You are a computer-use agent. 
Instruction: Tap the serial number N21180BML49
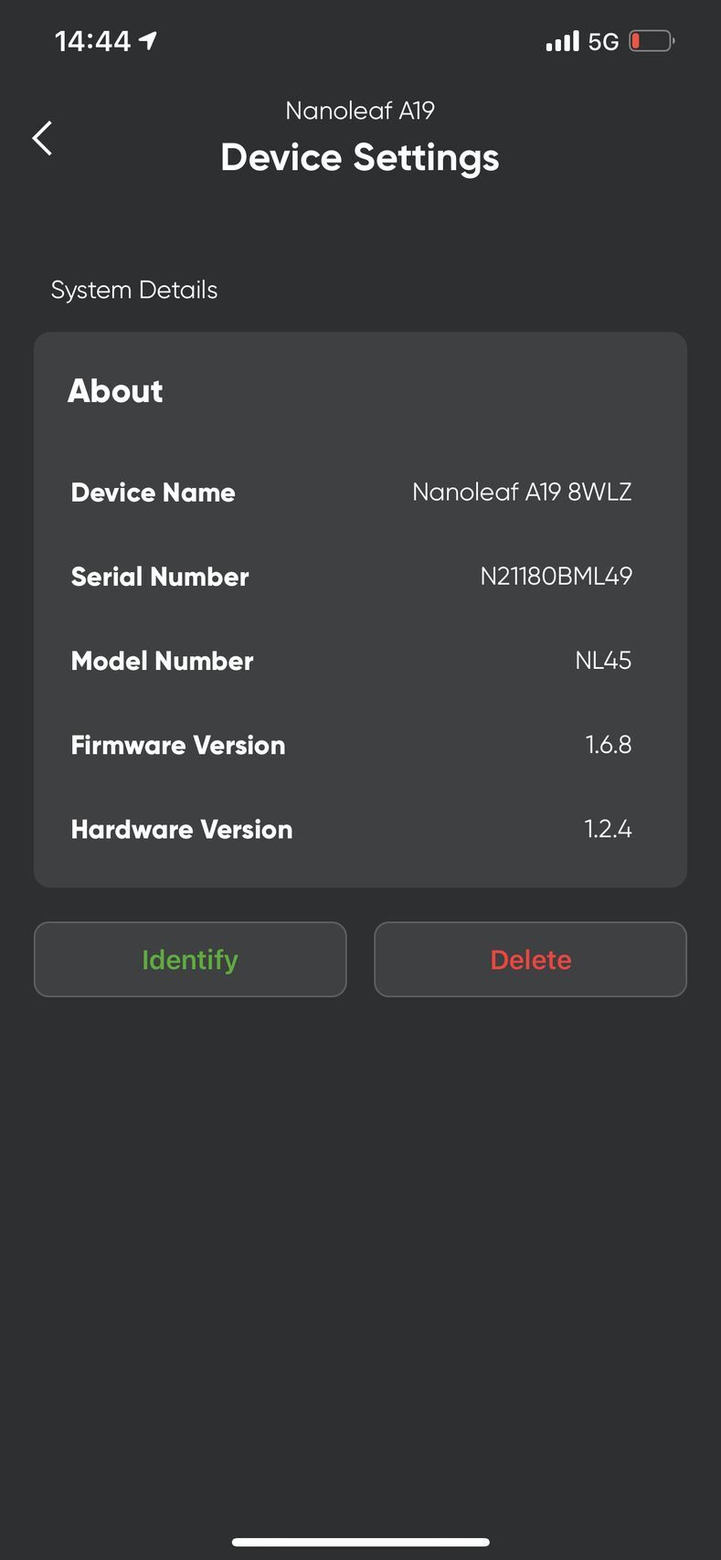point(556,576)
